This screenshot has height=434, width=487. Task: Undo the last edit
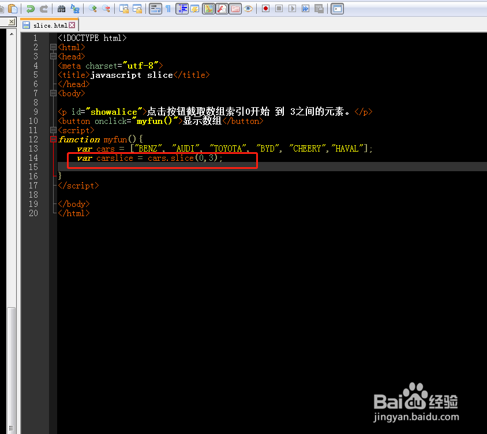(31, 9)
